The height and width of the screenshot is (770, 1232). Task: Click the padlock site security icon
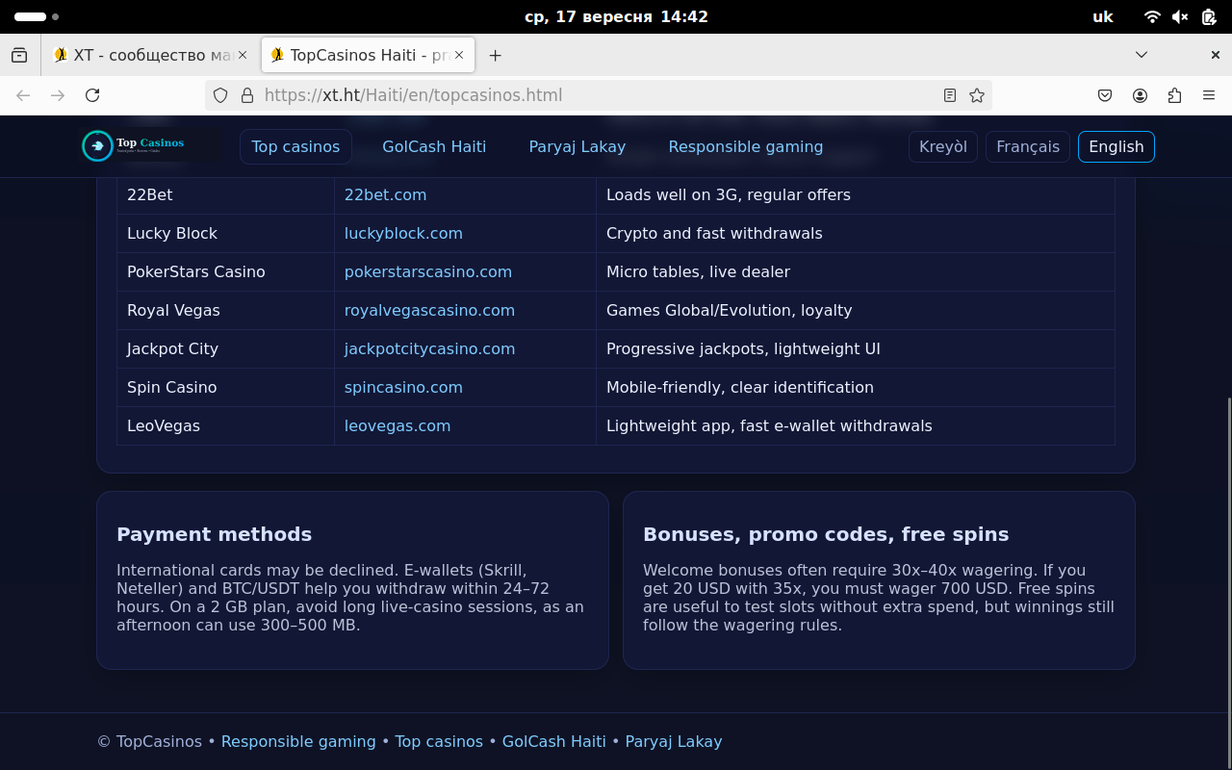coord(247,95)
